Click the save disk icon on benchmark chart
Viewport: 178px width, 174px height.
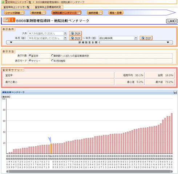175,92
